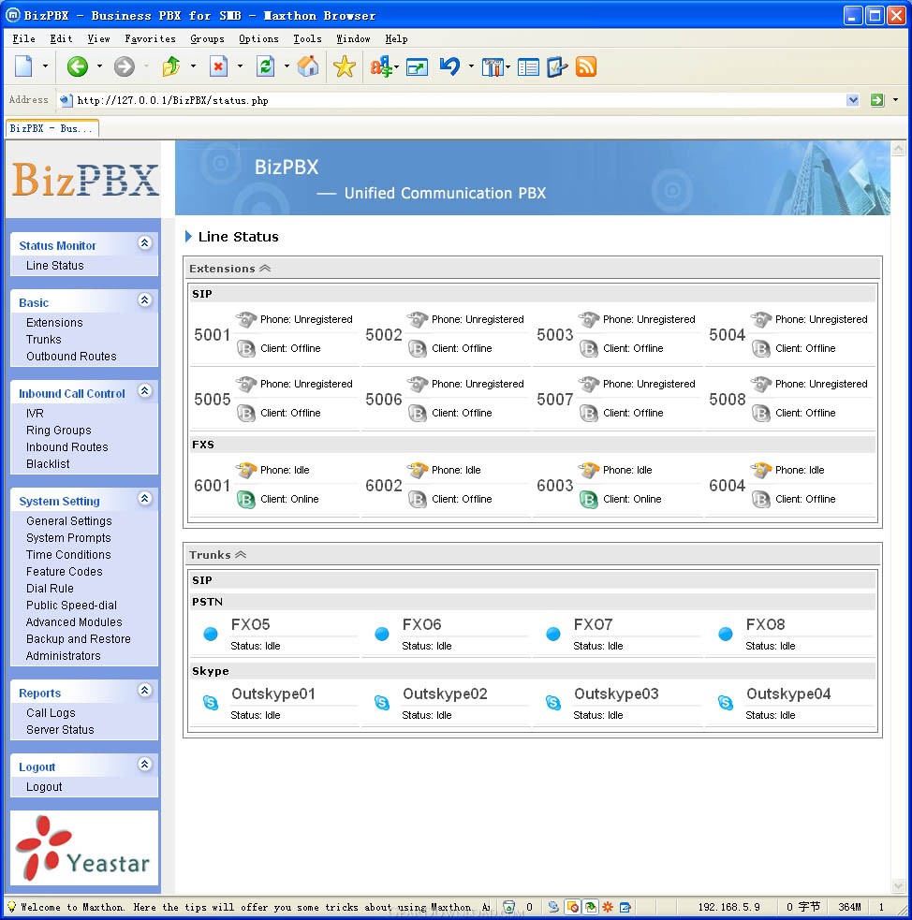Click the lightbulb tip icon in status bar
The image size is (912, 920).
click(11, 907)
